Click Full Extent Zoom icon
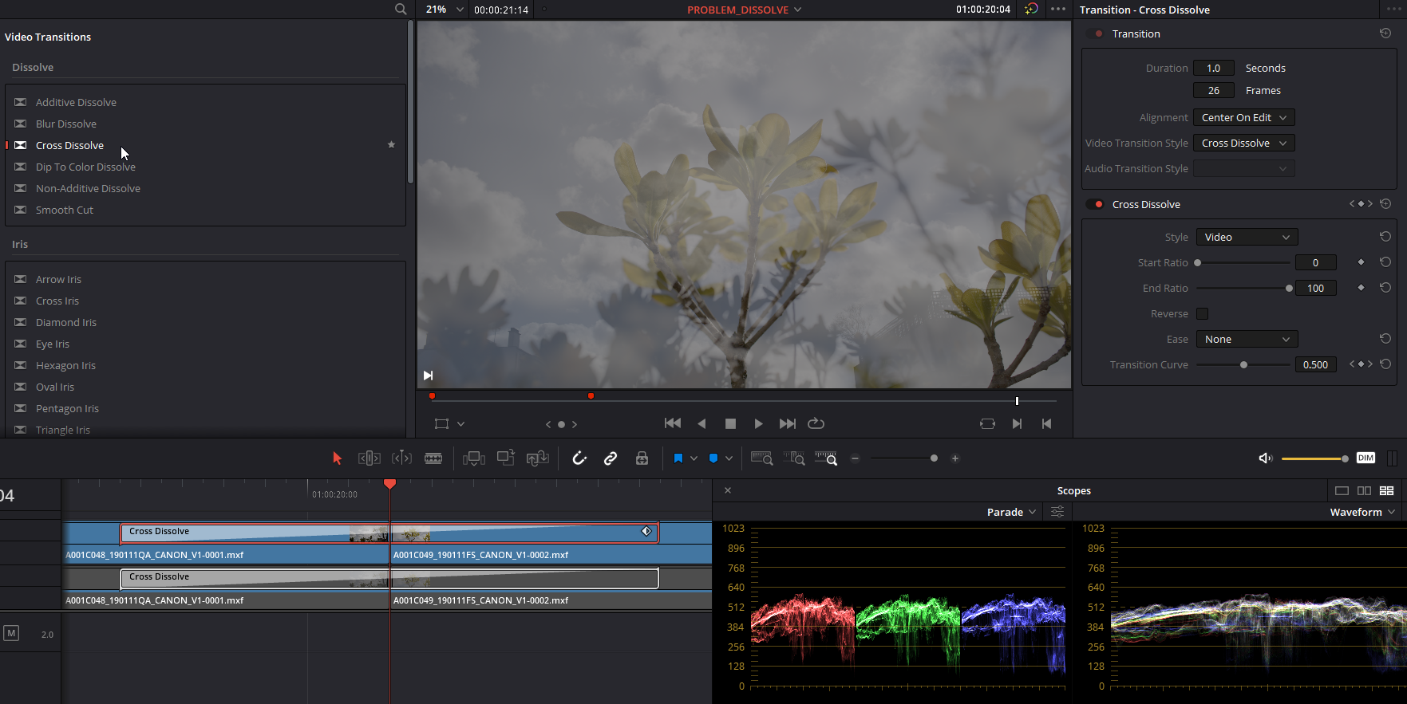 tap(762, 458)
